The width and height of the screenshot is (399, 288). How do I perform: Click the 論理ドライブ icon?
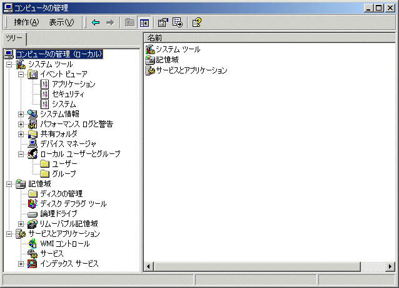click(x=33, y=214)
